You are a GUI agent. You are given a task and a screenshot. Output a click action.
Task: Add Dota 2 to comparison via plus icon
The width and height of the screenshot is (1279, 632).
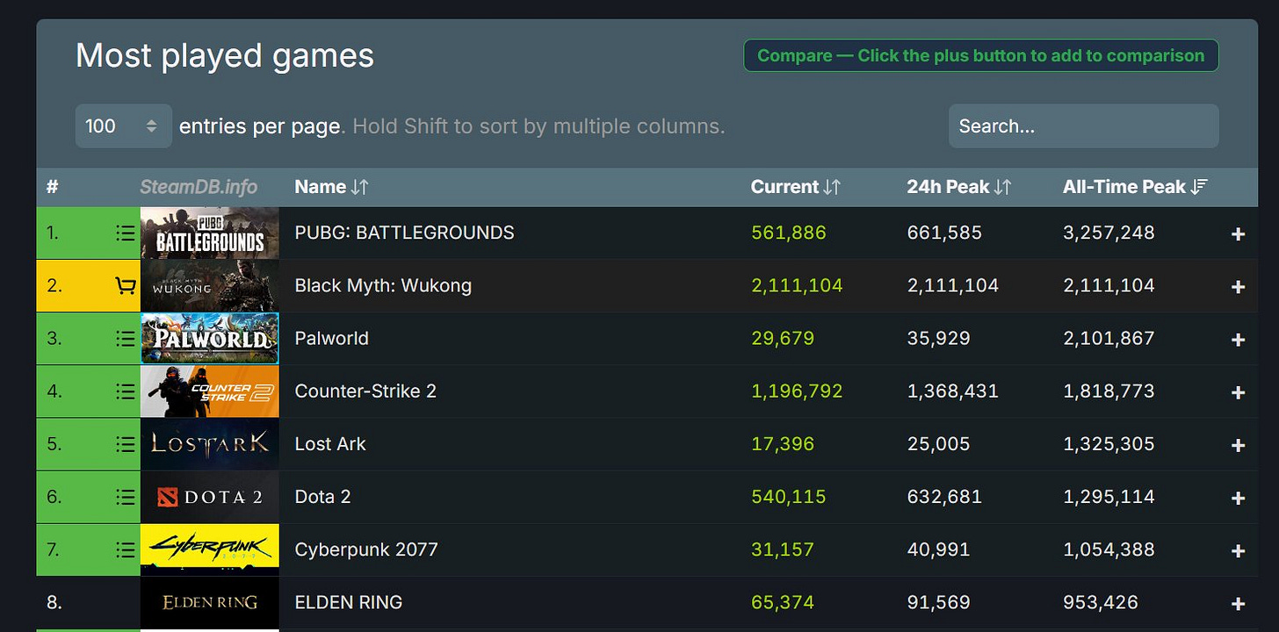1239,497
